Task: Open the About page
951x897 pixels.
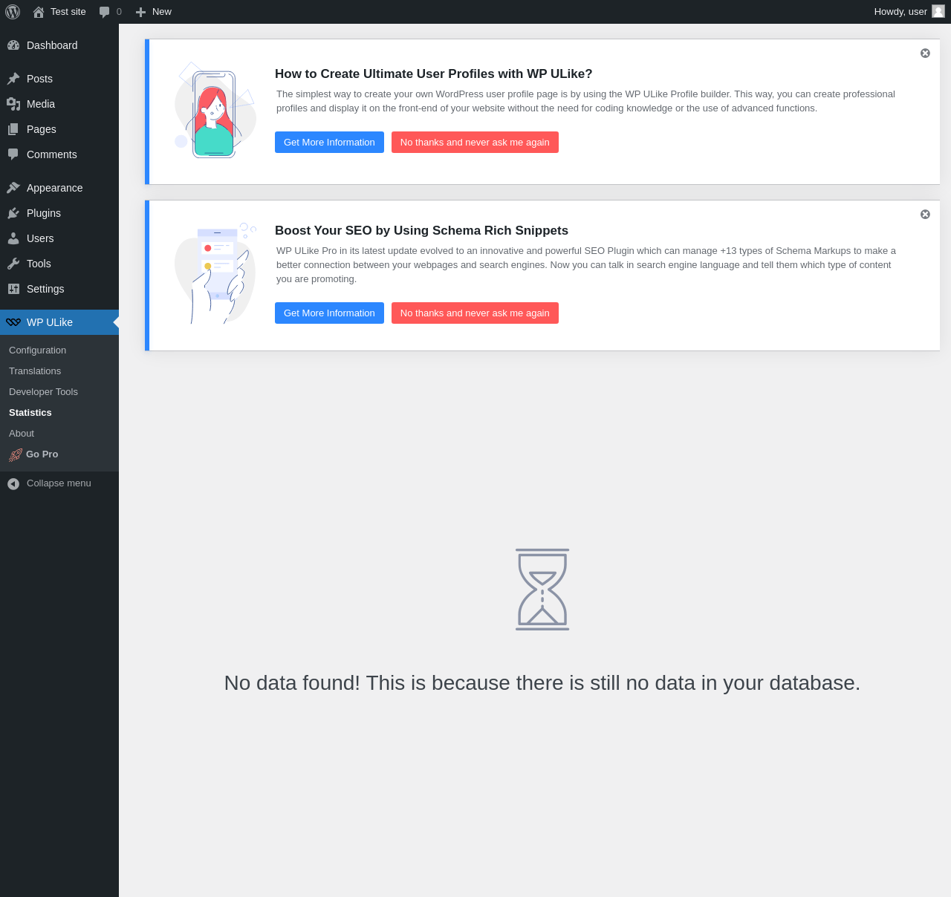Action: [59, 434]
